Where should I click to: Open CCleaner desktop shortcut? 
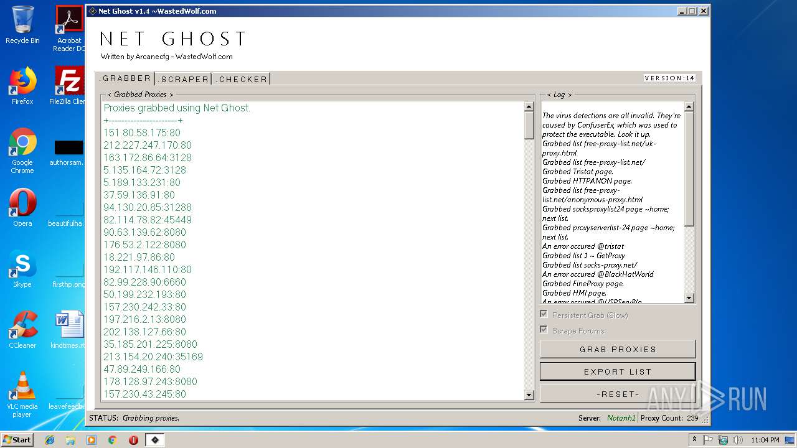coord(22,330)
